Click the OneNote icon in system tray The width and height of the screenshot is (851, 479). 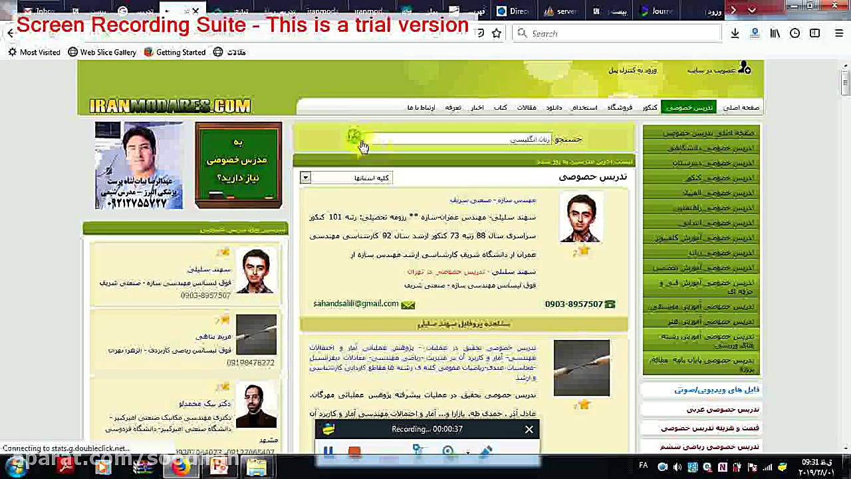(x=722, y=467)
